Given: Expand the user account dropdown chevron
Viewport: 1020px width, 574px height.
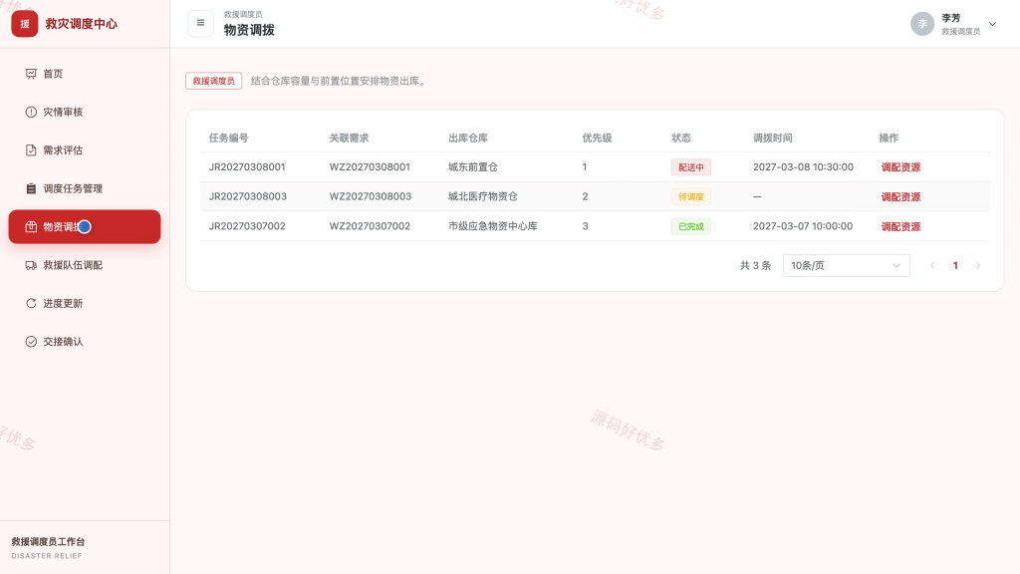Looking at the screenshot, I should click(x=992, y=24).
